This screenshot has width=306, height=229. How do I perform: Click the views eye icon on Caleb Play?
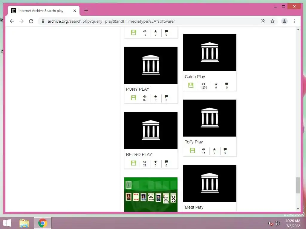click(x=204, y=84)
